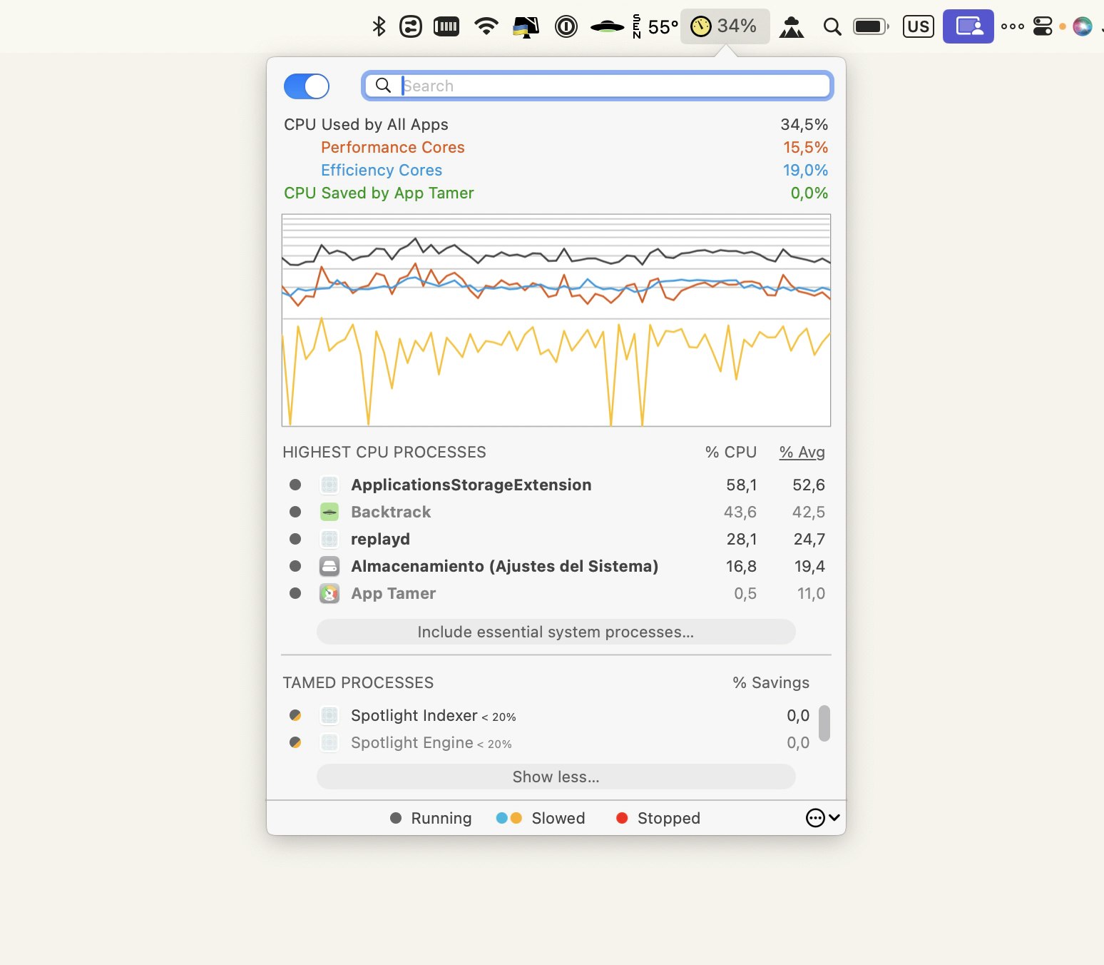
Task: Click the replayd process icon
Action: (329, 540)
